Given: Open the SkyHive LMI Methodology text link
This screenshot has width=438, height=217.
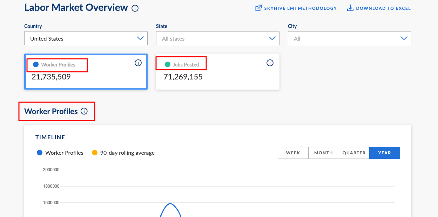Looking at the screenshot, I should [301, 8].
